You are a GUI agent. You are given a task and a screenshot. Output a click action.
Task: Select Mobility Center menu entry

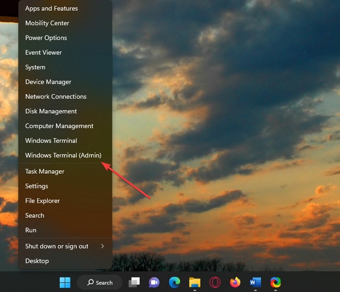click(65, 23)
